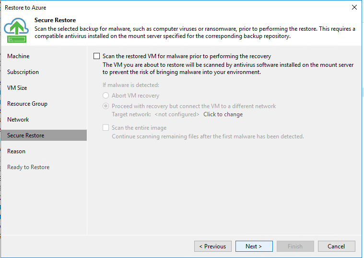Image resolution: width=364 pixels, height=258 pixels.
Task: Select the Secure Restore step
Action: coord(44,135)
